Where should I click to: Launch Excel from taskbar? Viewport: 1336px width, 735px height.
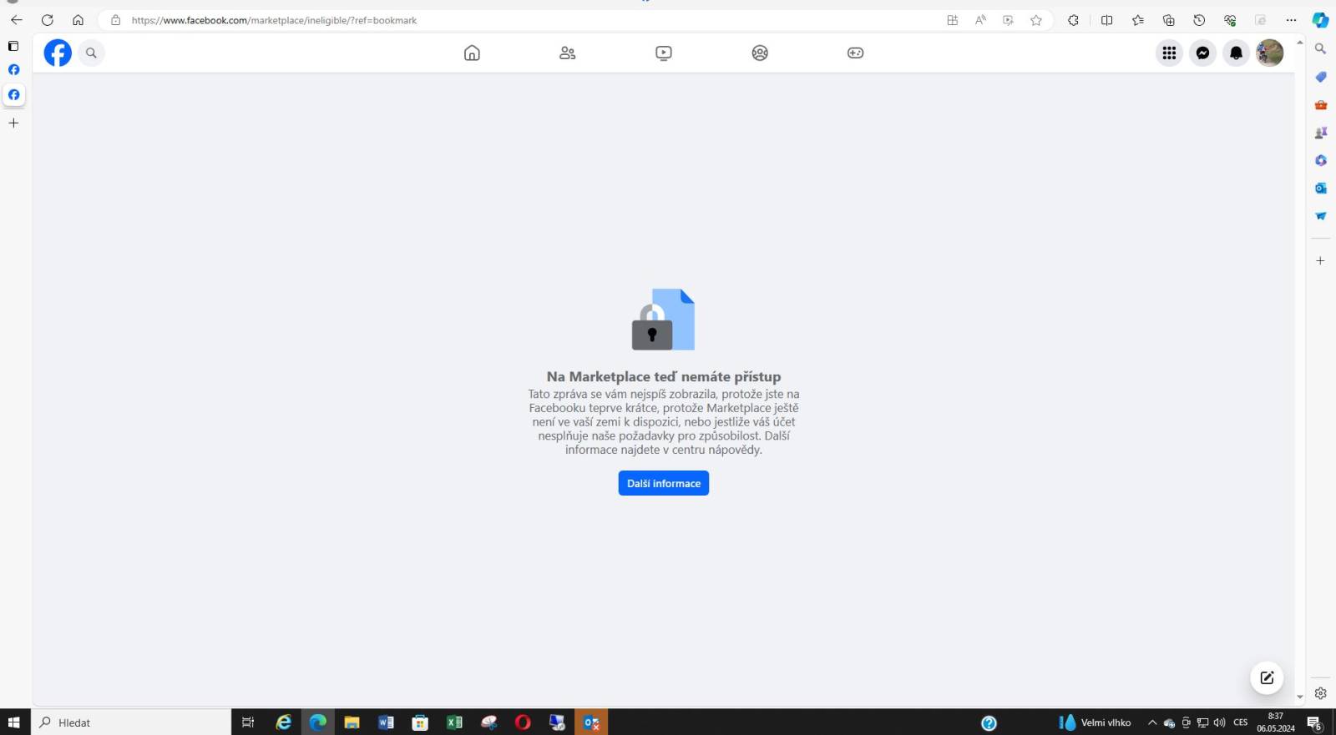454,722
